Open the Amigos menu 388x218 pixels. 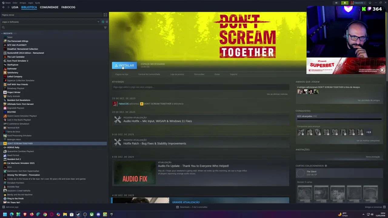click(23, 3)
